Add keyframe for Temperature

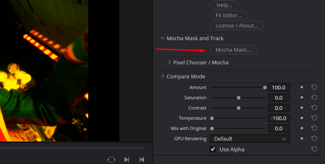click(302, 118)
